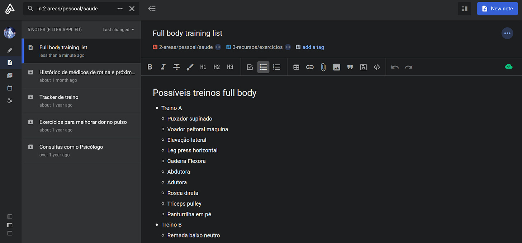
Task: Open Tasks mode checklist icon
Action: [10, 75]
